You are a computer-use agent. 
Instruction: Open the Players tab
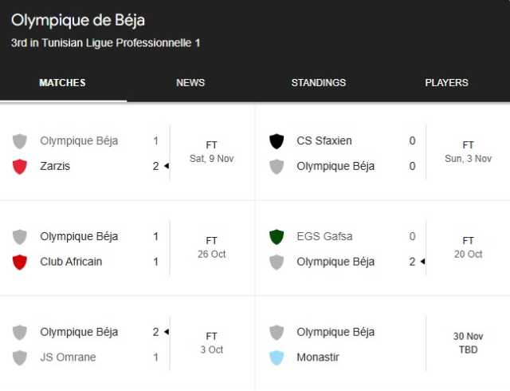click(x=446, y=83)
